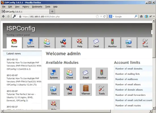156x113 pixels.
Task: Open the View menu
Action: pos(17,7)
